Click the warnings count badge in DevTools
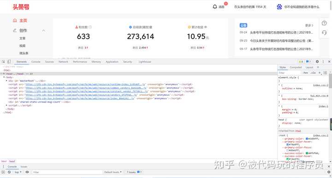This screenshot has width=332, height=178. (x=301, y=62)
